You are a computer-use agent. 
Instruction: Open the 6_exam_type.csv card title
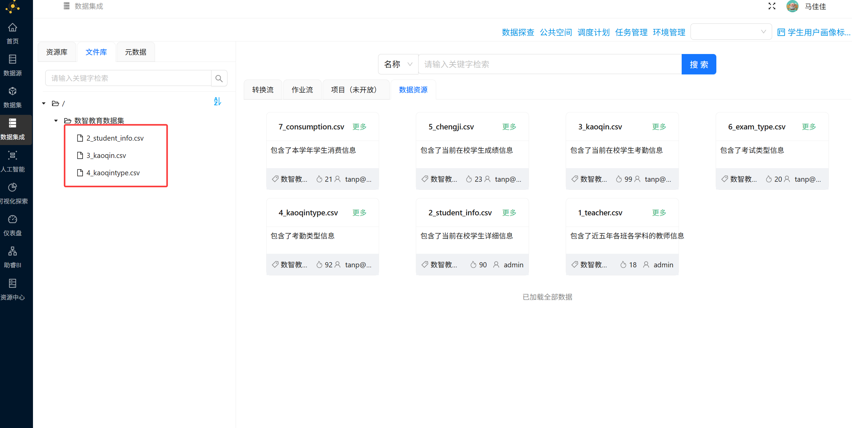coord(756,127)
